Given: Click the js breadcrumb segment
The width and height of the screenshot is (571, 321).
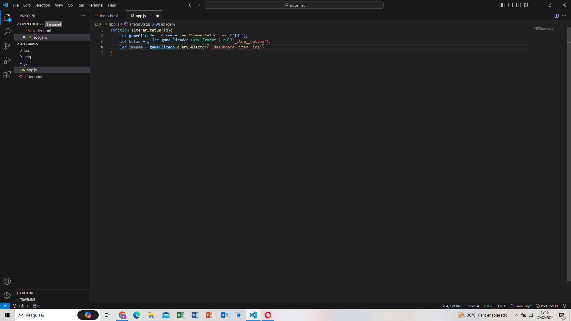Looking at the screenshot, I should pos(96,24).
